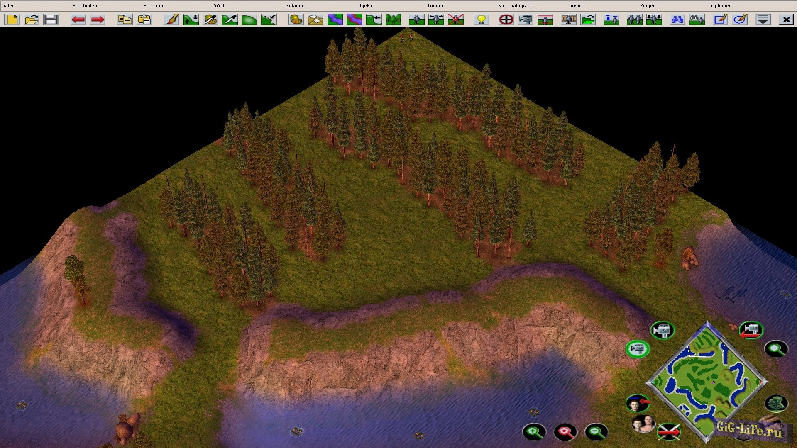Open the Gelände menu
The width and height of the screenshot is (797, 448).
point(295,6)
